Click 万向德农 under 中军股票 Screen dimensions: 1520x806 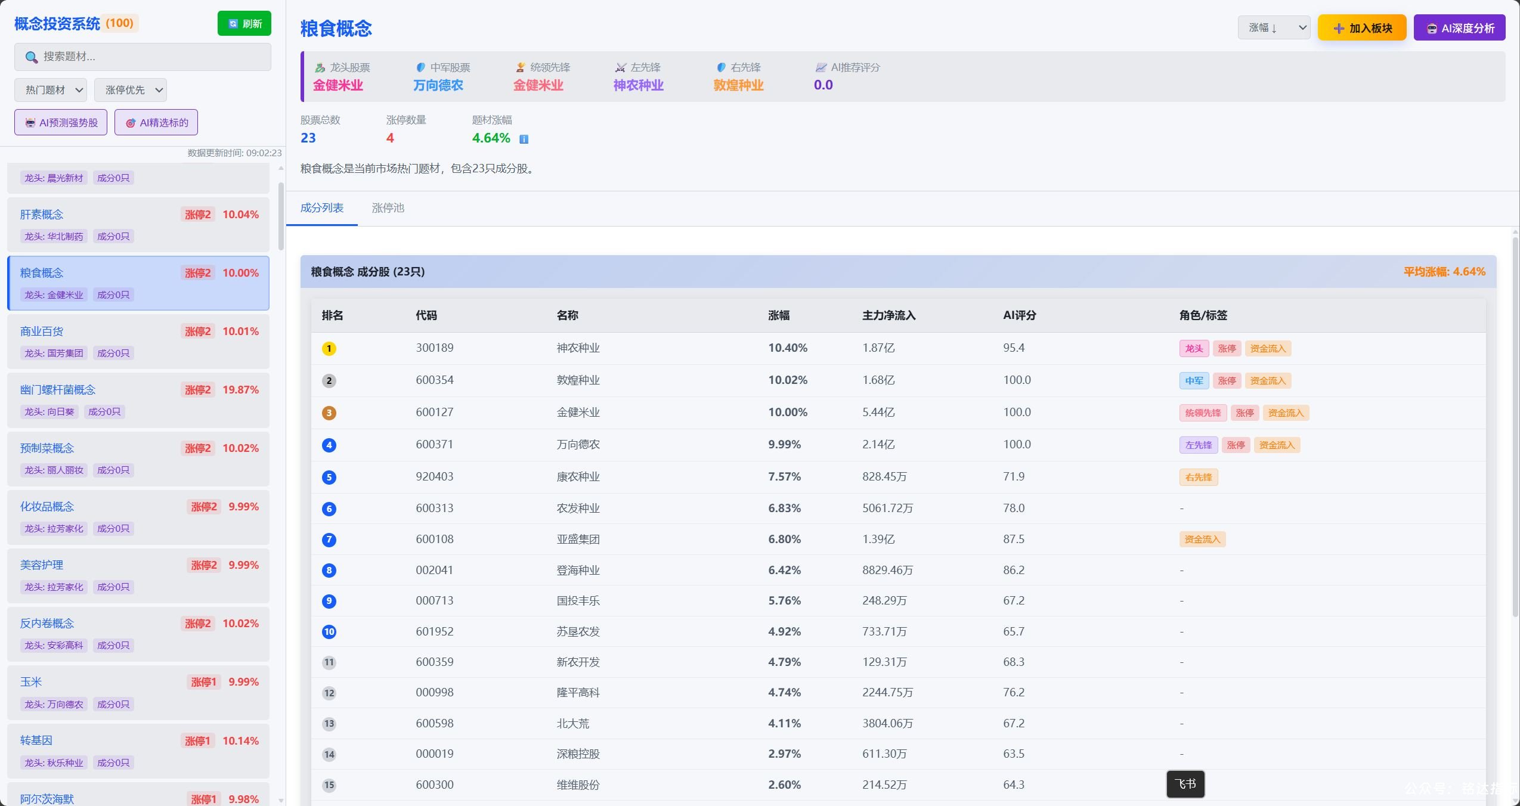(x=438, y=85)
